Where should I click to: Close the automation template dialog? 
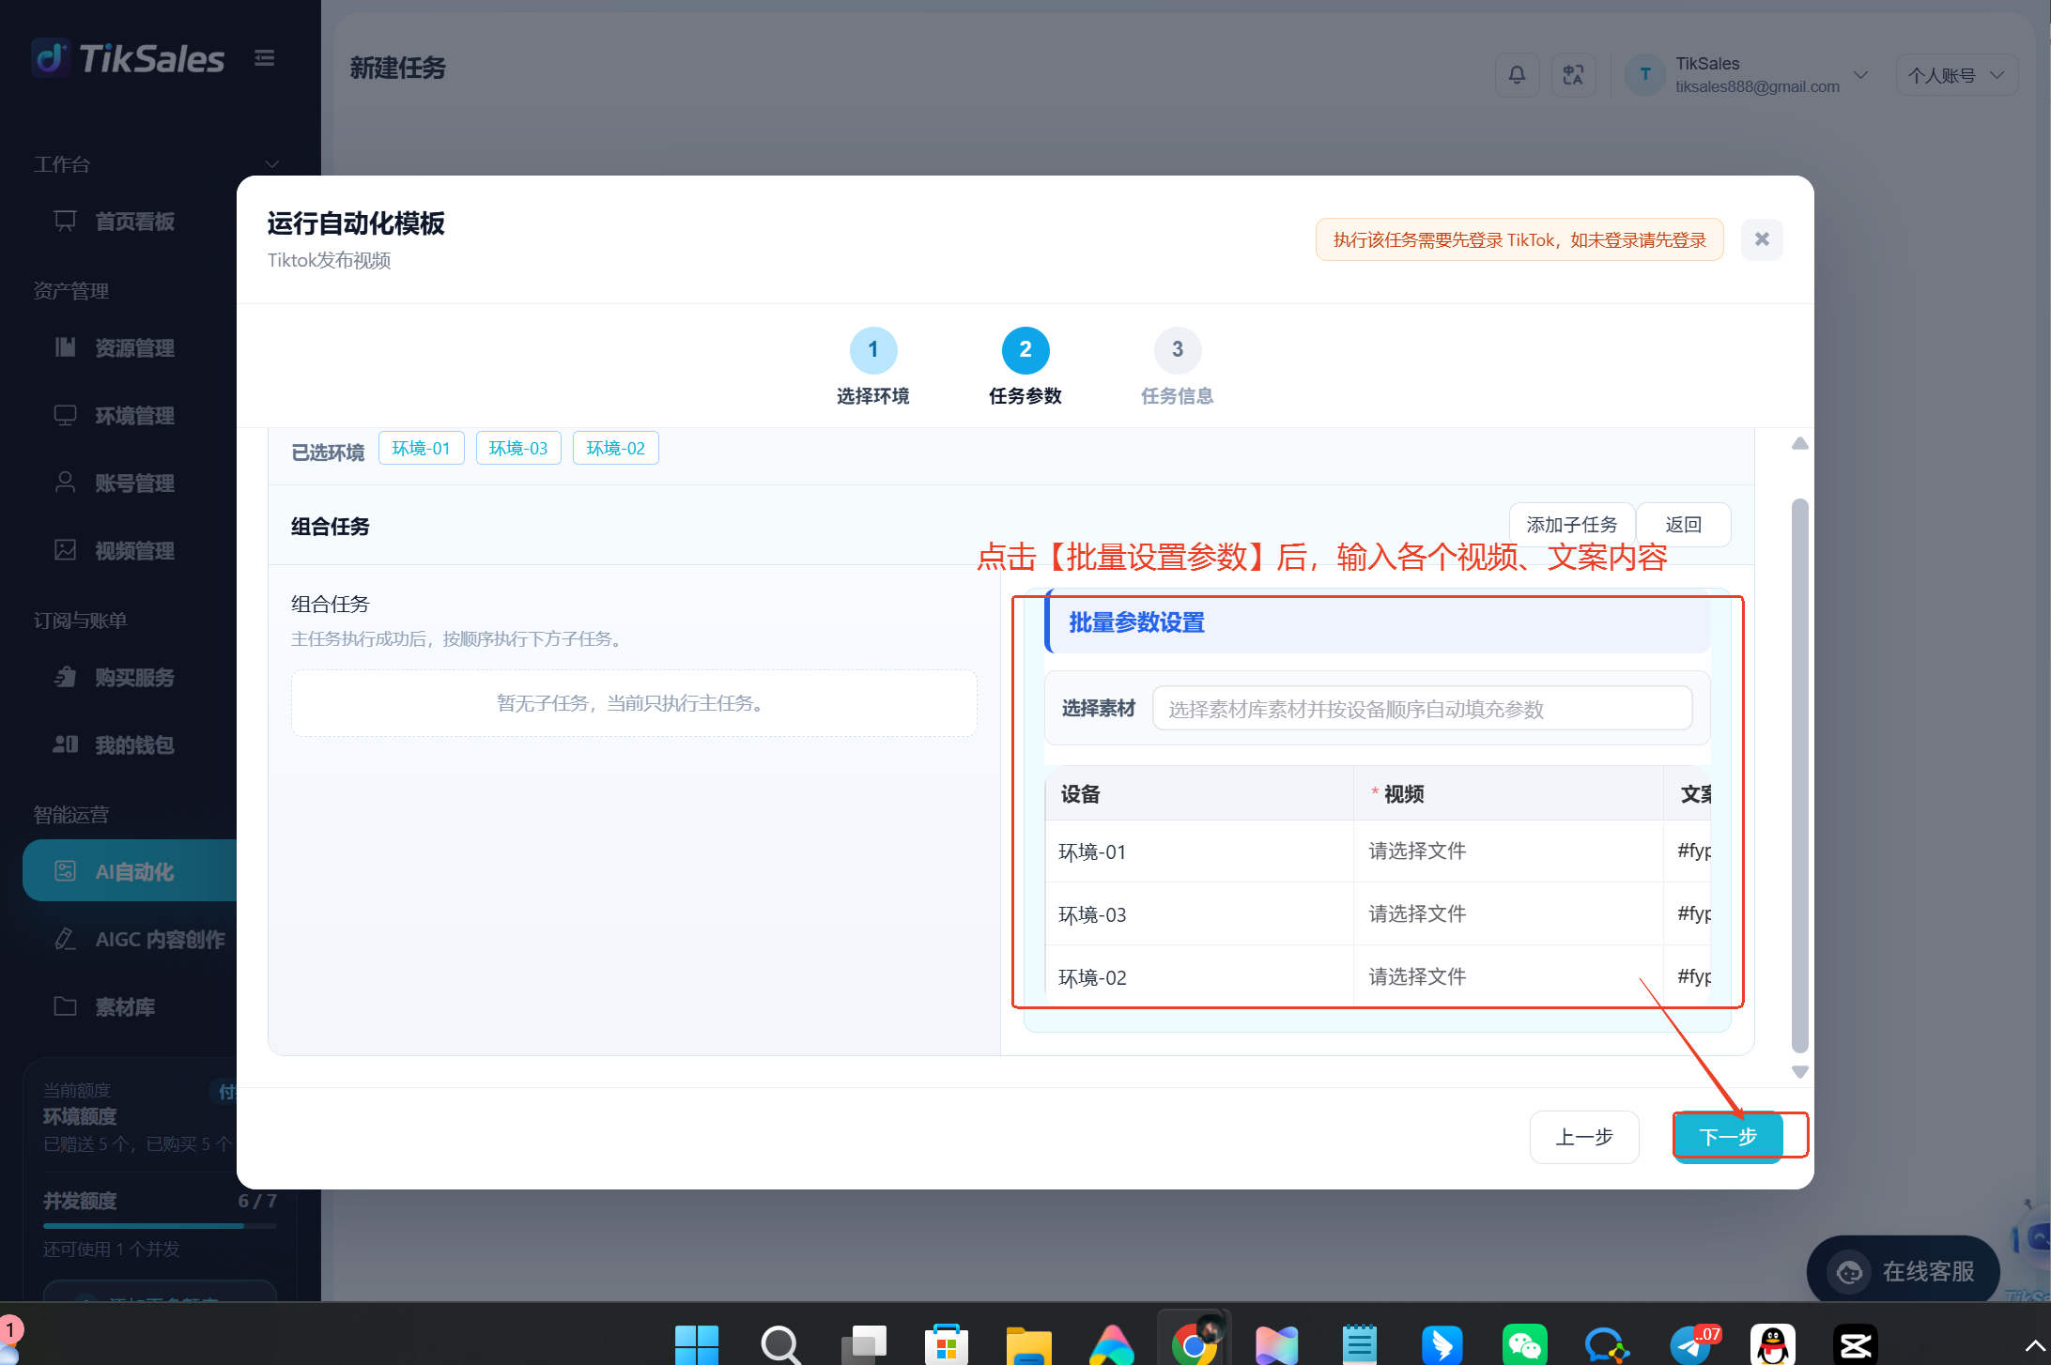(x=1762, y=239)
